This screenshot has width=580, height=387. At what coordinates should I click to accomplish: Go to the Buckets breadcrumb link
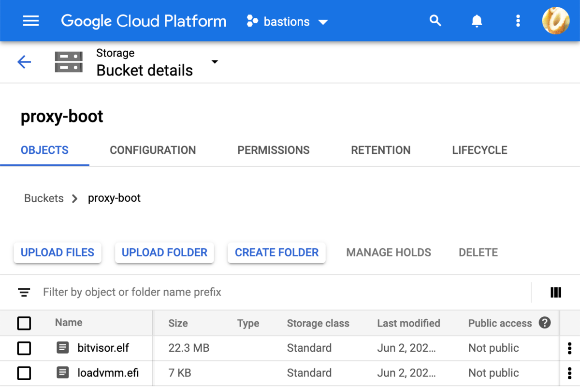click(44, 198)
